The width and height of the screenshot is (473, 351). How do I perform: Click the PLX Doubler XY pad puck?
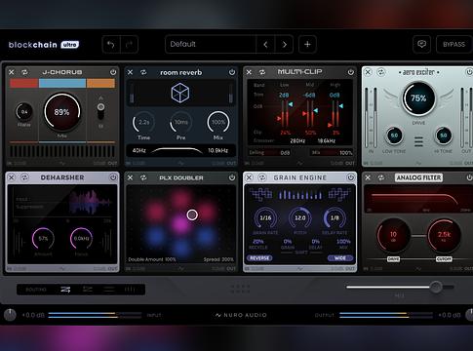click(x=192, y=214)
